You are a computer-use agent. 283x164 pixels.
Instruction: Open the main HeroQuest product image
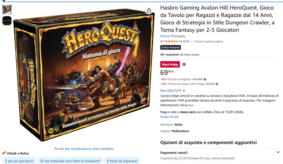pyautogui.click(x=84, y=75)
